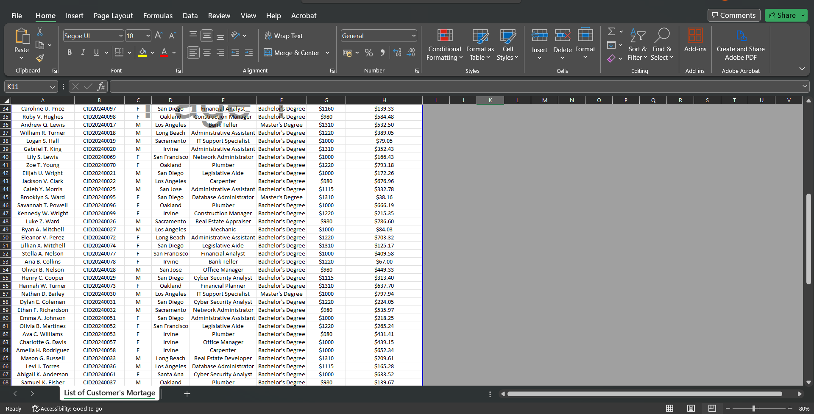Screen dimensions: 814x414
Task: Click the vertical scrollbar thumb
Action: pyautogui.click(x=808, y=239)
